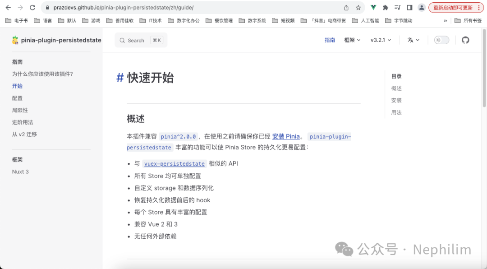Click the lock icon in address bar
This screenshot has height=269, width=487.
47,8
